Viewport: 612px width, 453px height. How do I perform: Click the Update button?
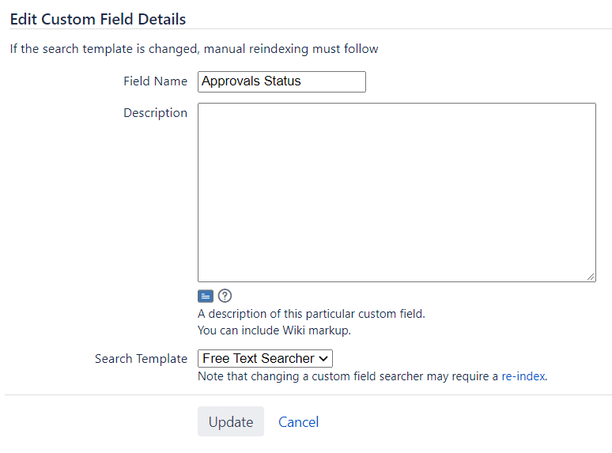click(231, 421)
